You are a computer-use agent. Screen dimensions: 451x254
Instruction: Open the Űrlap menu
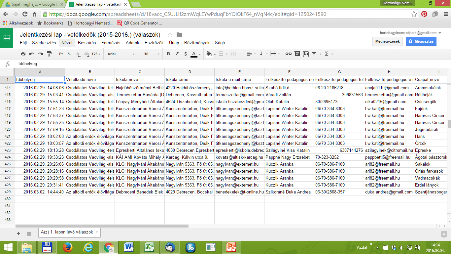point(174,43)
